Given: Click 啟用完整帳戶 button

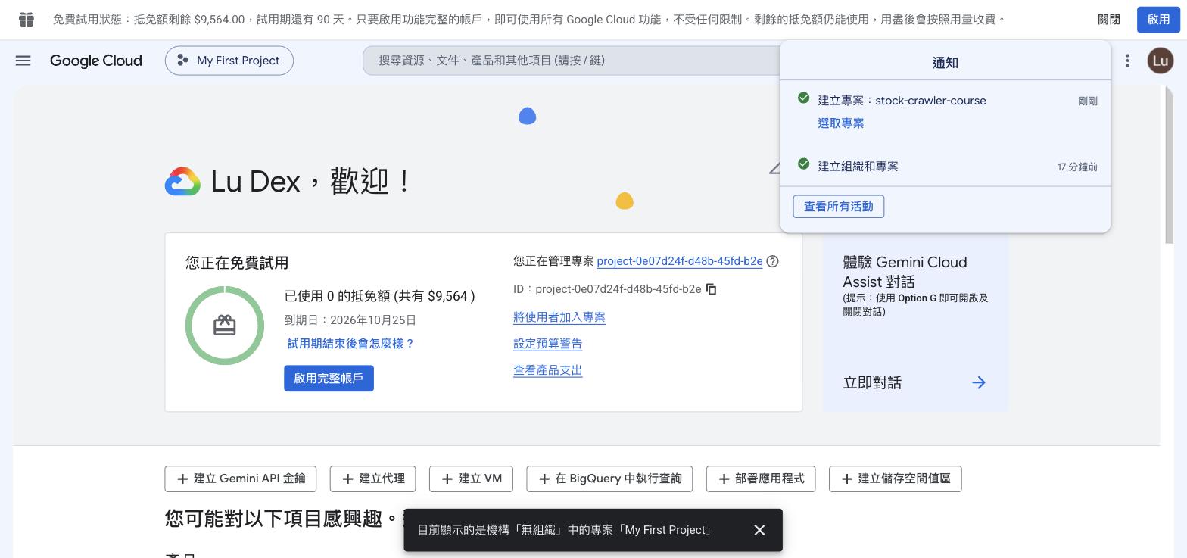Looking at the screenshot, I should pos(329,379).
